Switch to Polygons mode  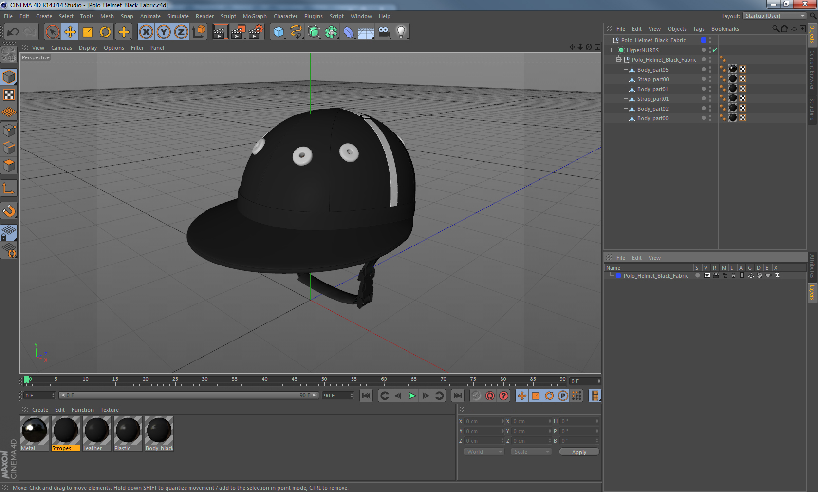9,166
